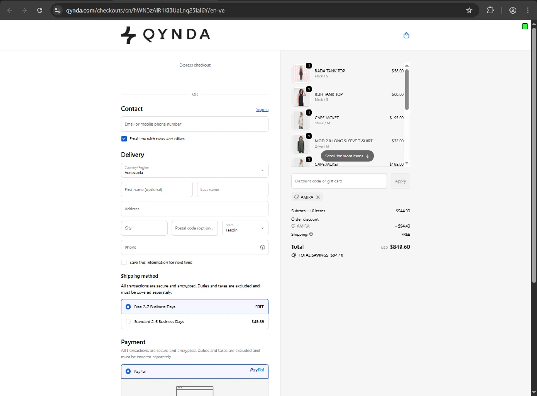Viewport: 537px width, 396px height.
Task: Click the Phone input field
Action: (x=195, y=247)
